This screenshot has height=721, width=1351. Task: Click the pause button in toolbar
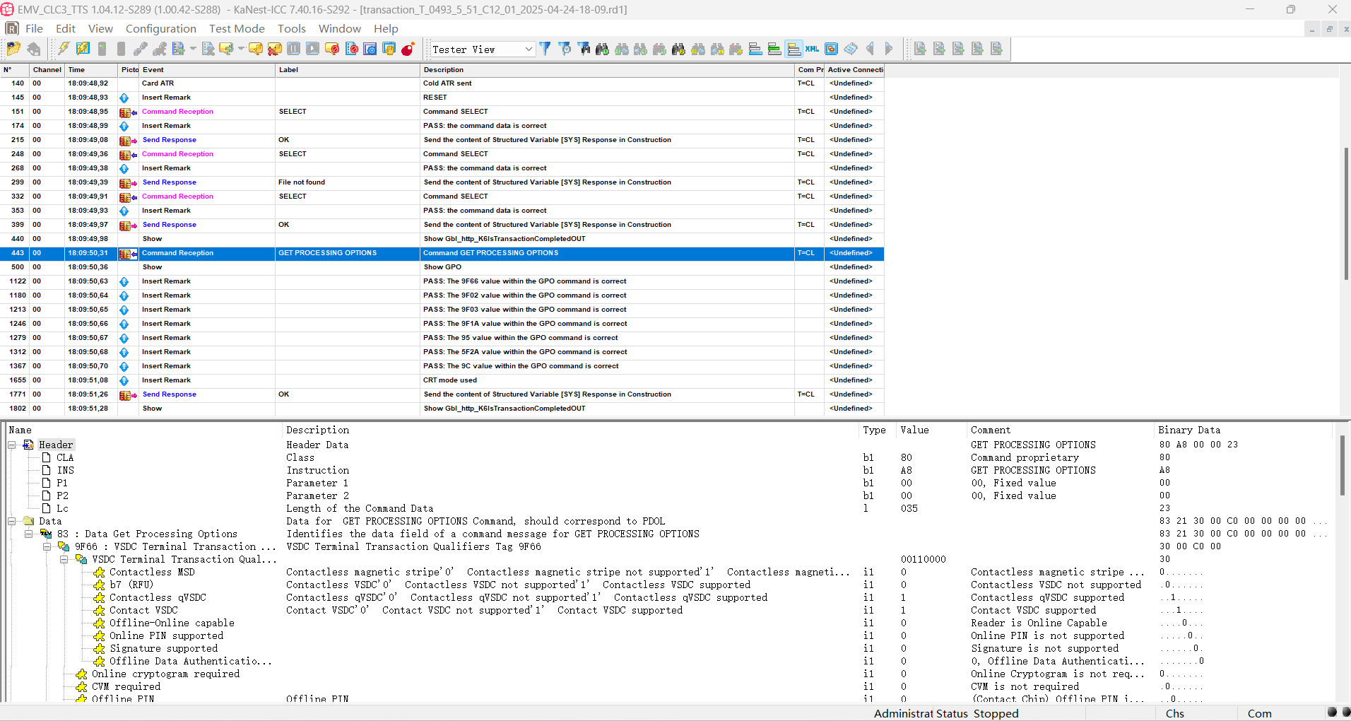pyautogui.click(x=293, y=49)
